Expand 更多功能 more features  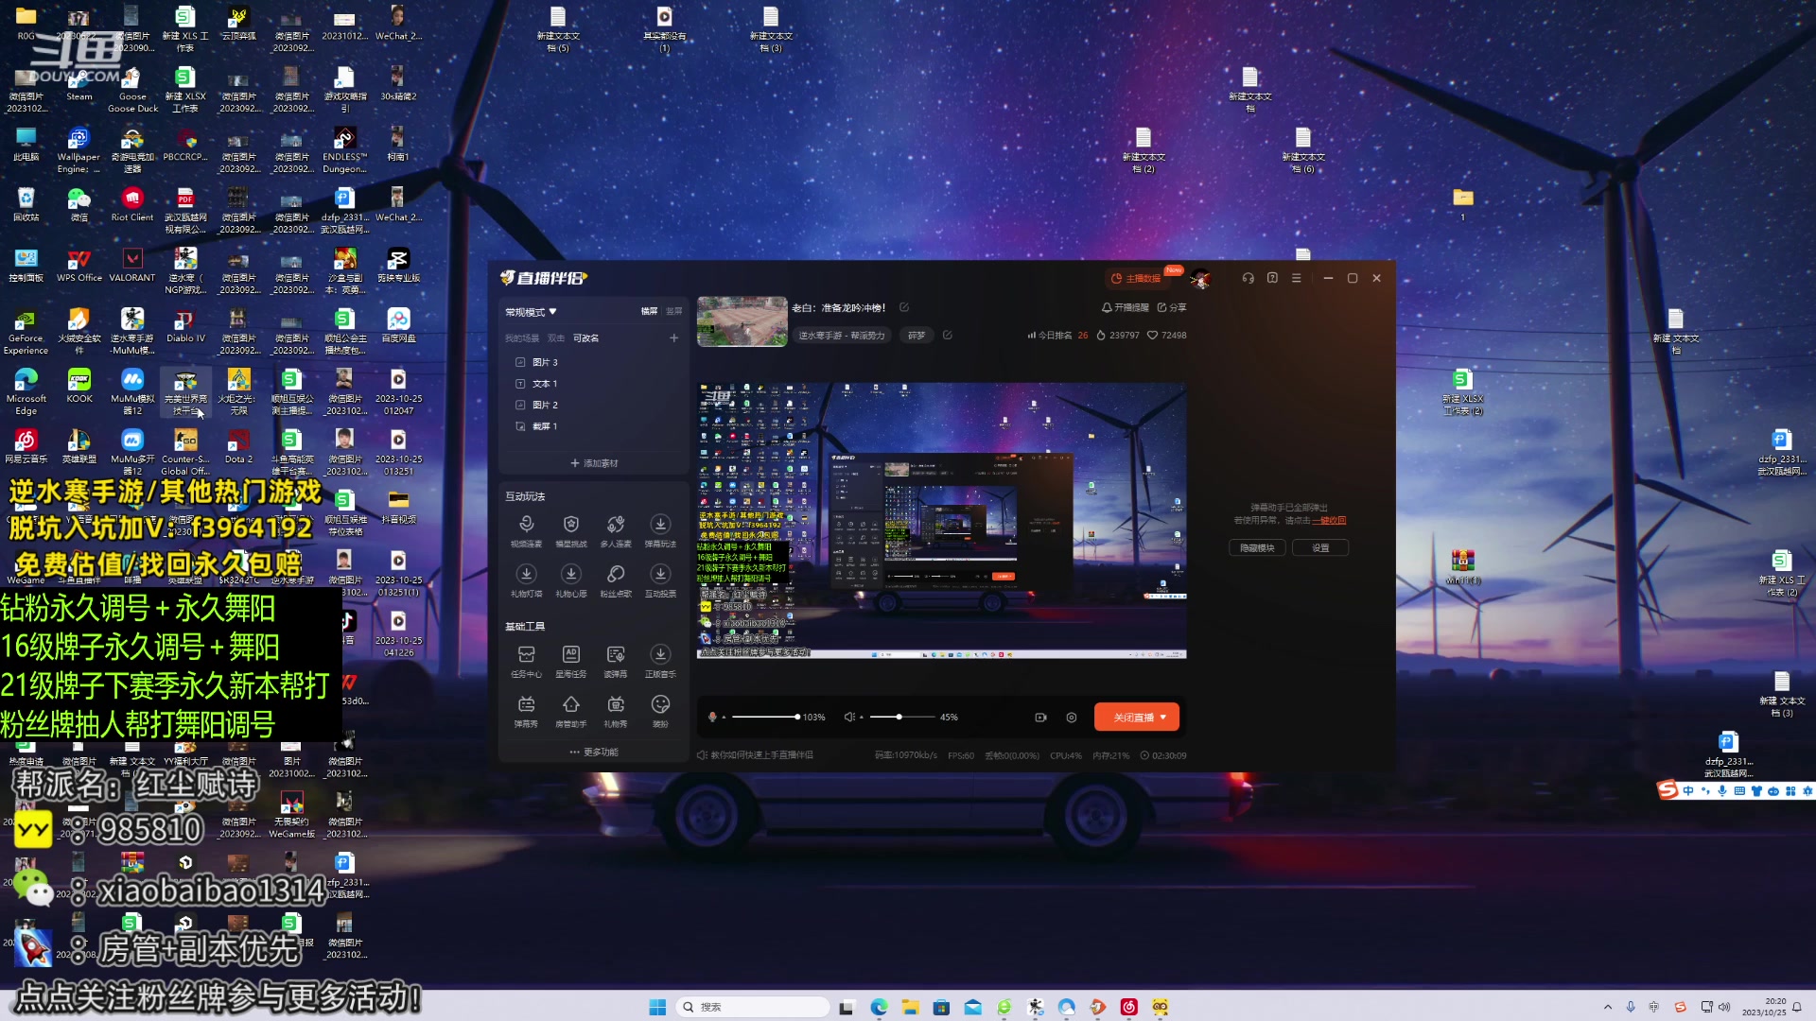(x=593, y=753)
